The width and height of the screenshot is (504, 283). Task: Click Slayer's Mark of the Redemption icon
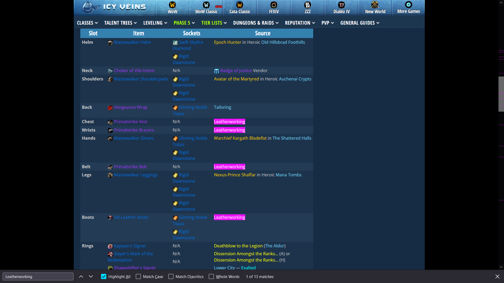point(110,254)
